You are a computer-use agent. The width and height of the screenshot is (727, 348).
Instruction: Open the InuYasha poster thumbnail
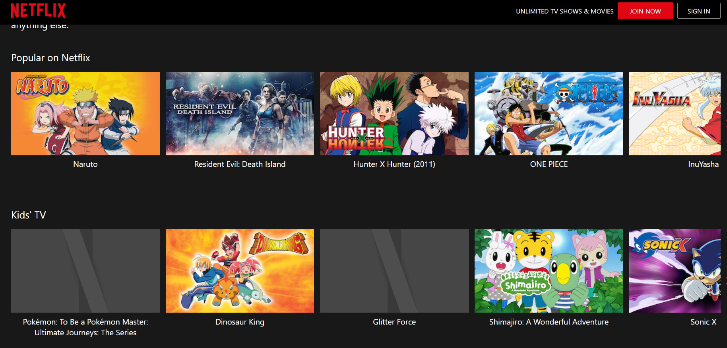pyautogui.click(x=675, y=114)
